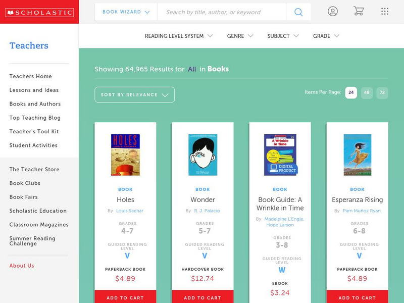Expand the Subject filter
The image size is (404, 303).
(x=283, y=36)
